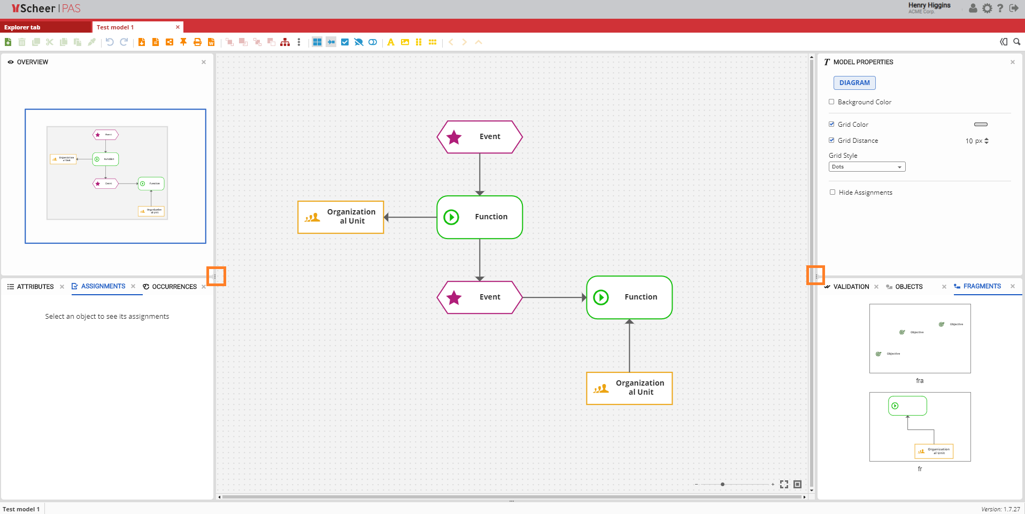The height and width of the screenshot is (514, 1025).
Task: Open the Grid Style dropdown
Action: pos(867,167)
